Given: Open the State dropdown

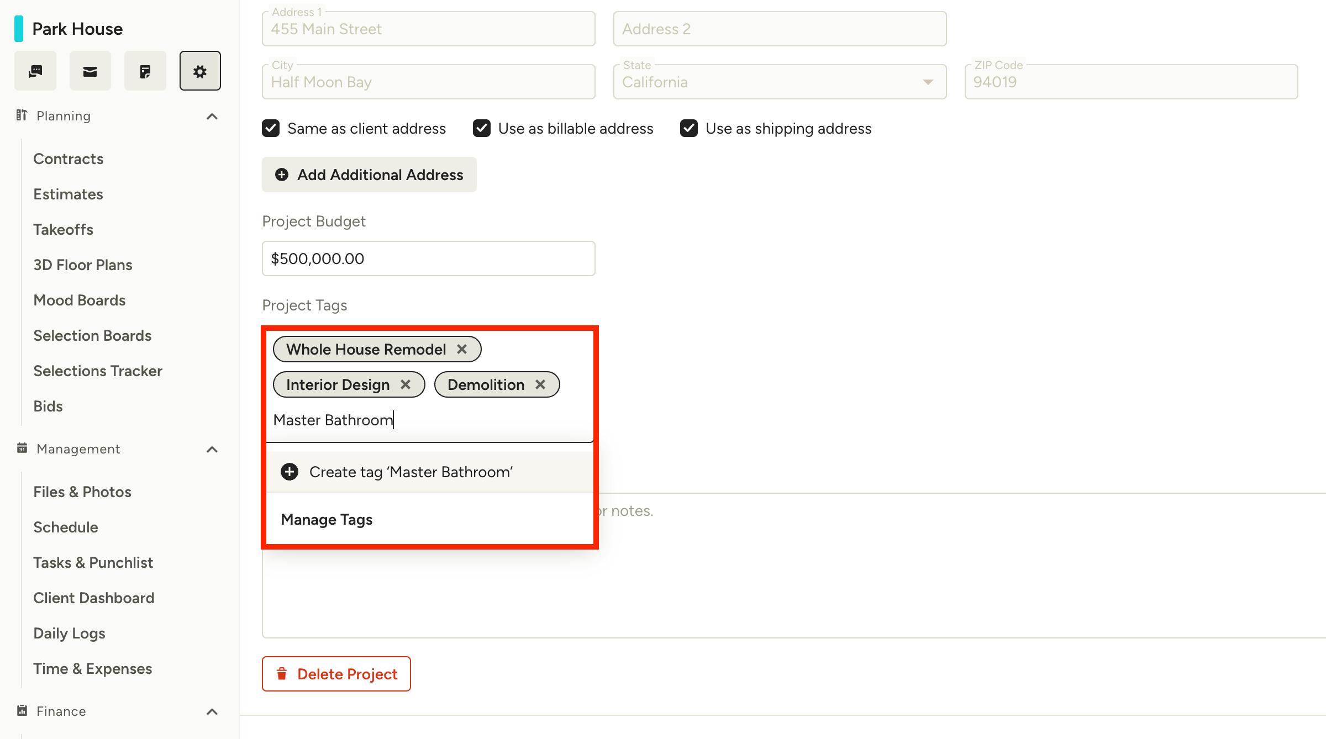Looking at the screenshot, I should point(928,82).
